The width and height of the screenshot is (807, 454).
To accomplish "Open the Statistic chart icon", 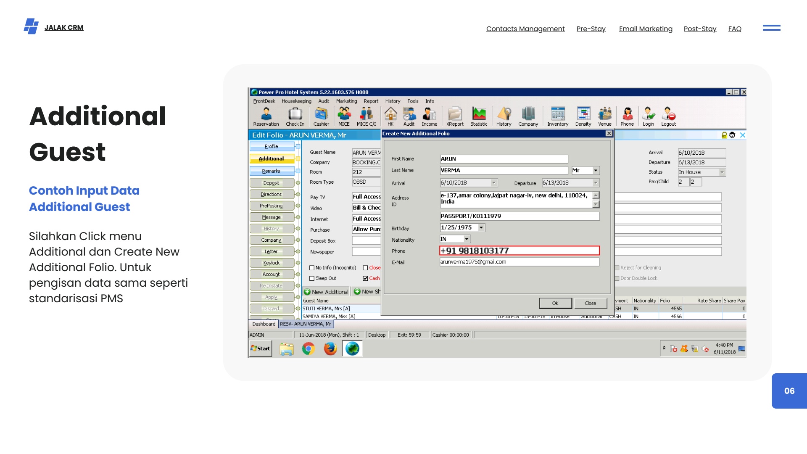I will 479,116.
